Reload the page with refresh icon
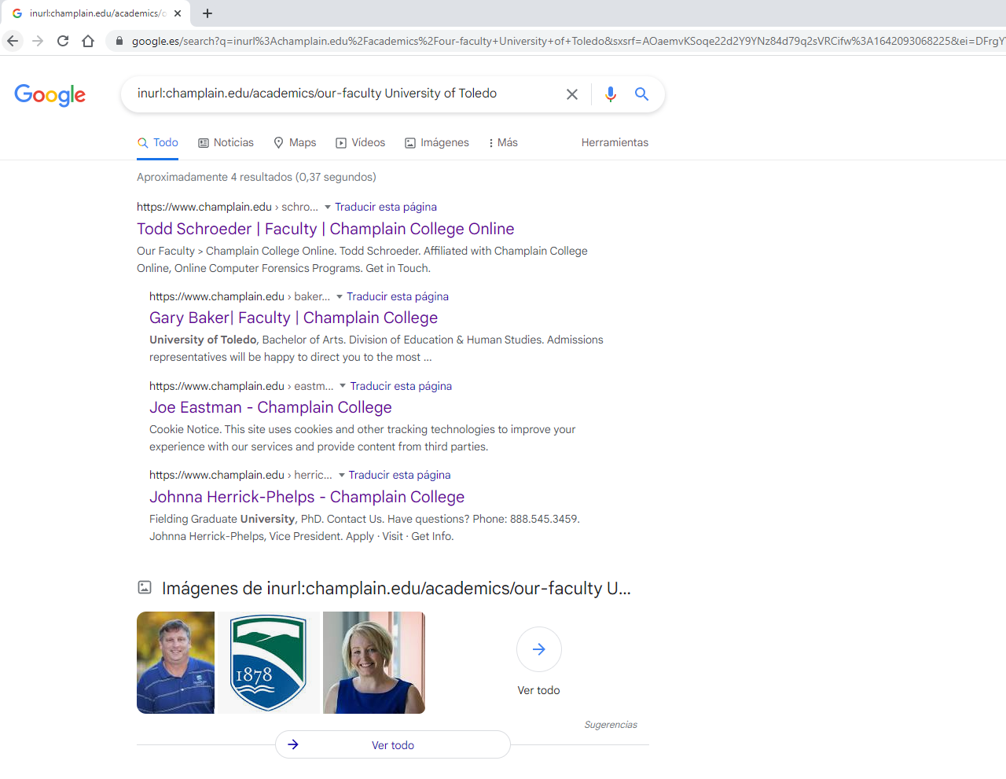Image resolution: width=1006 pixels, height=779 pixels. (x=63, y=41)
